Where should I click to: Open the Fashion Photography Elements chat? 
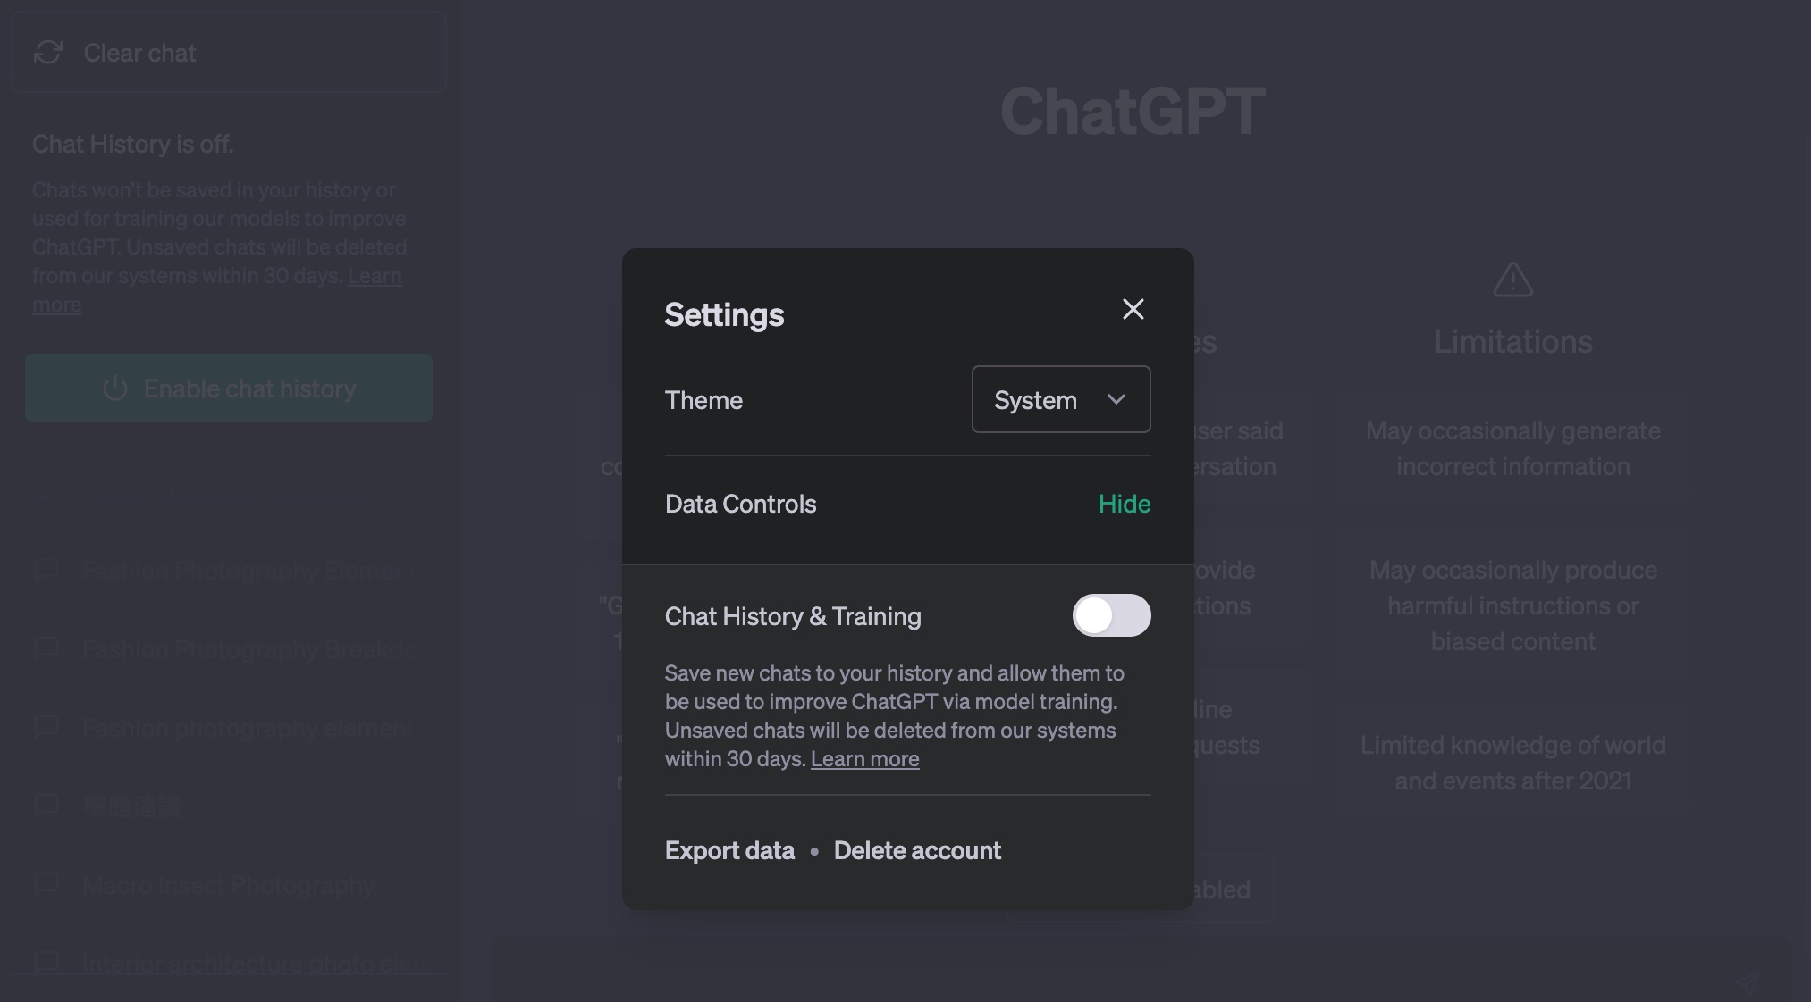[248, 571]
